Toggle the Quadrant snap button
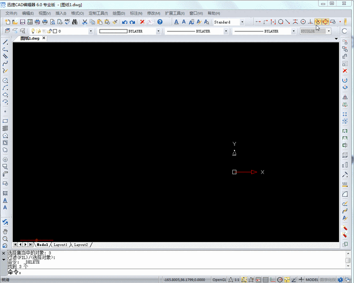The height and width of the screenshot is (283, 354). (x=325, y=22)
